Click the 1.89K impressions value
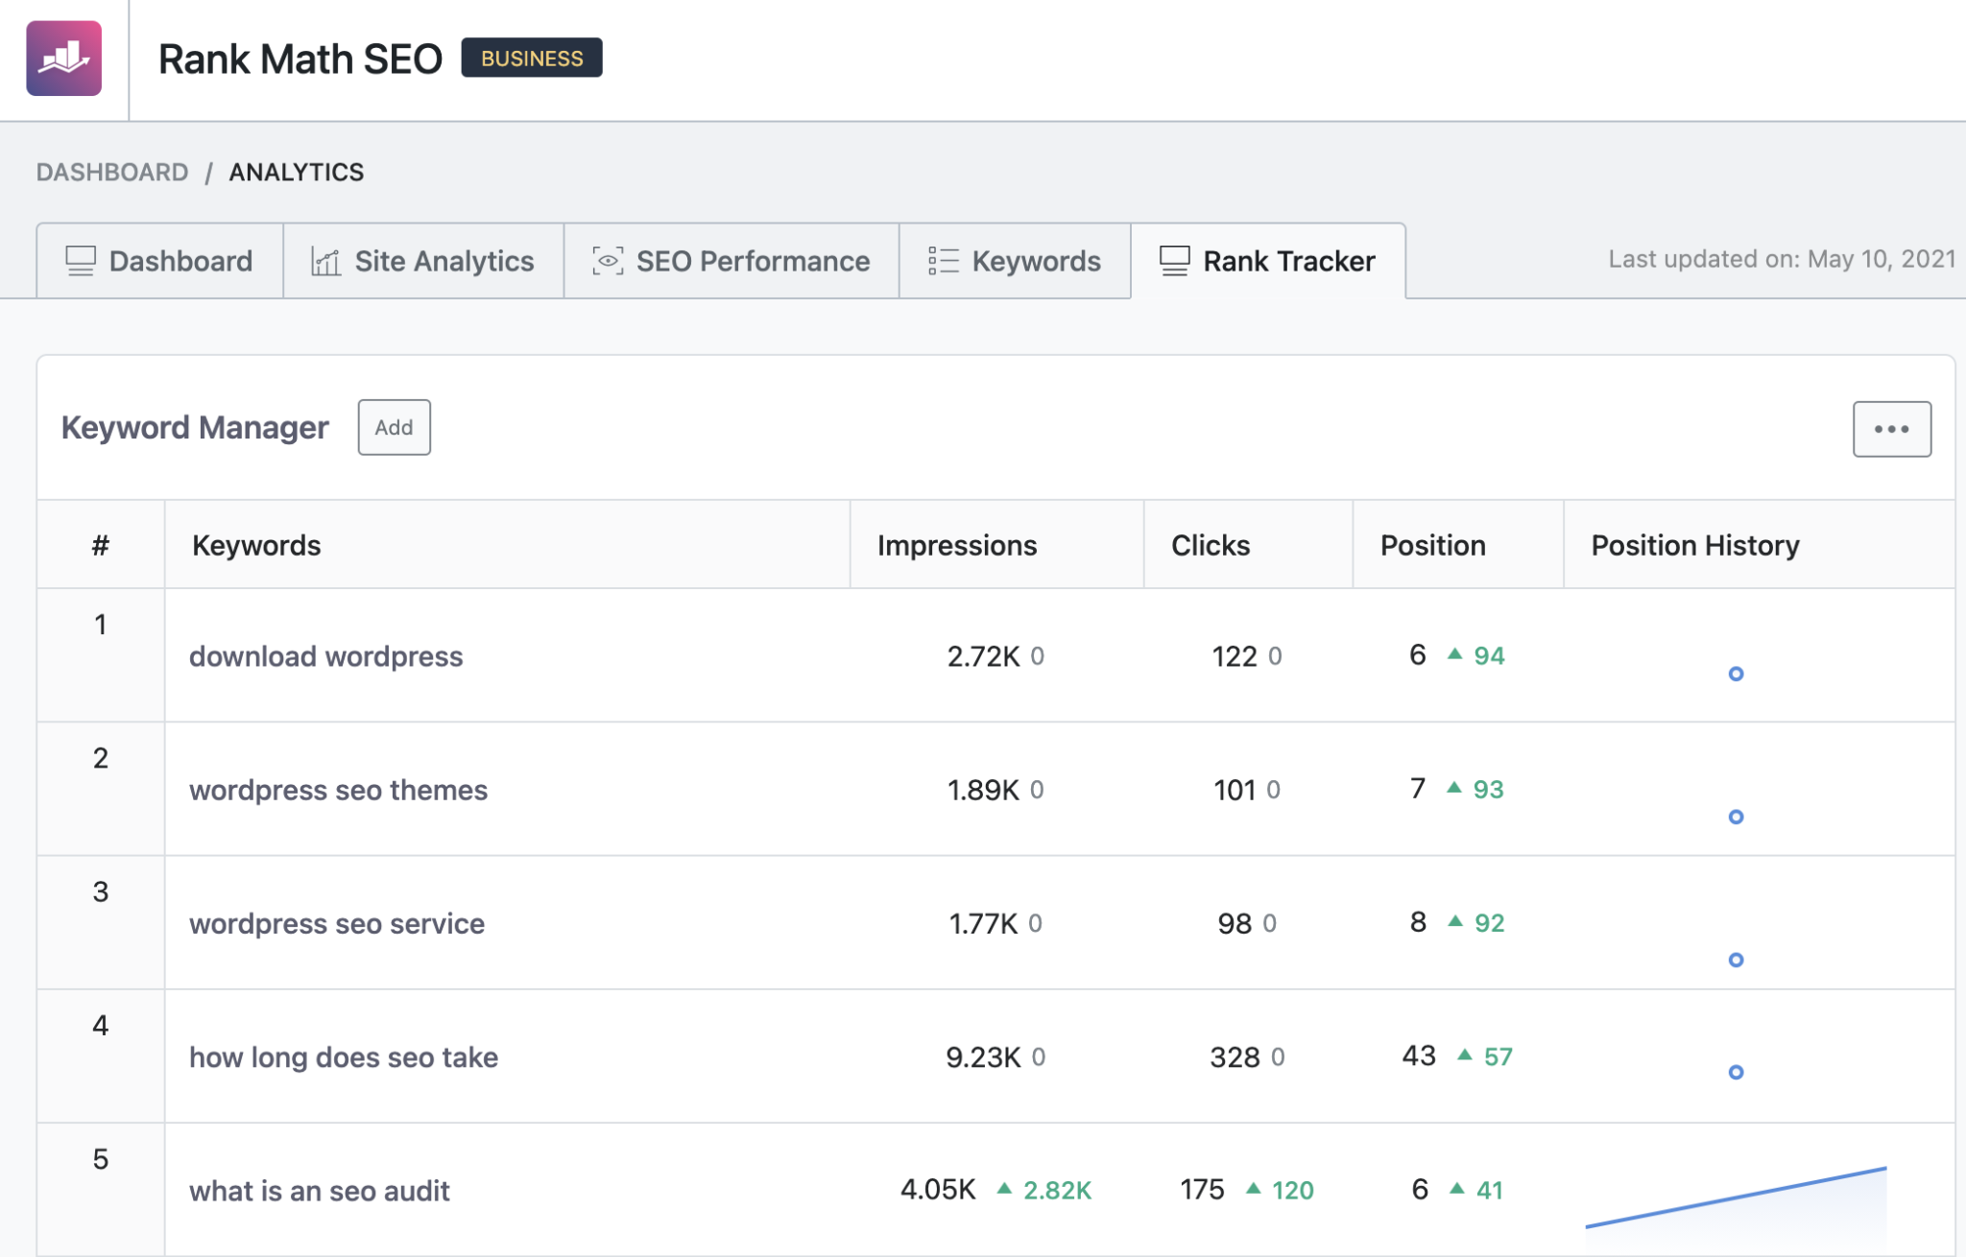This screenshot has height=1257, width=1966. click(x=983, y=790)
